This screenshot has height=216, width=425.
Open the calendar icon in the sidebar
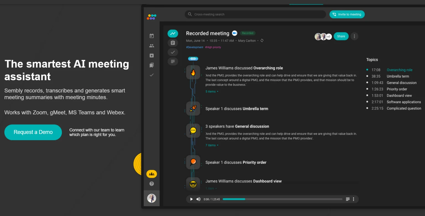click(151, 36)
